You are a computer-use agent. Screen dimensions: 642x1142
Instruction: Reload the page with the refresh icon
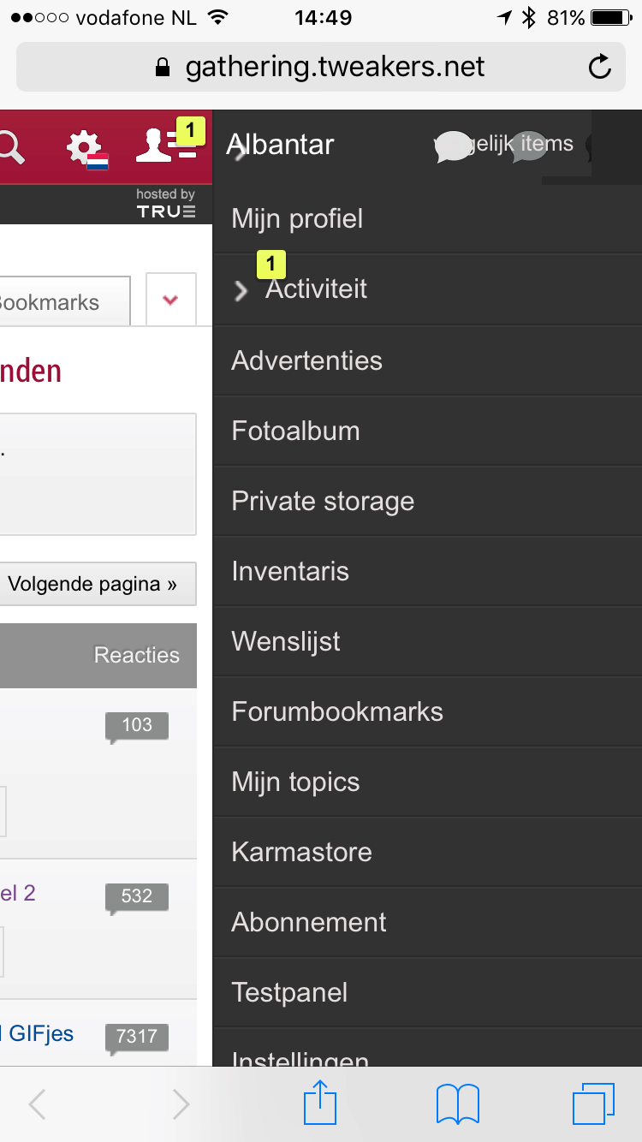[599, 66]
